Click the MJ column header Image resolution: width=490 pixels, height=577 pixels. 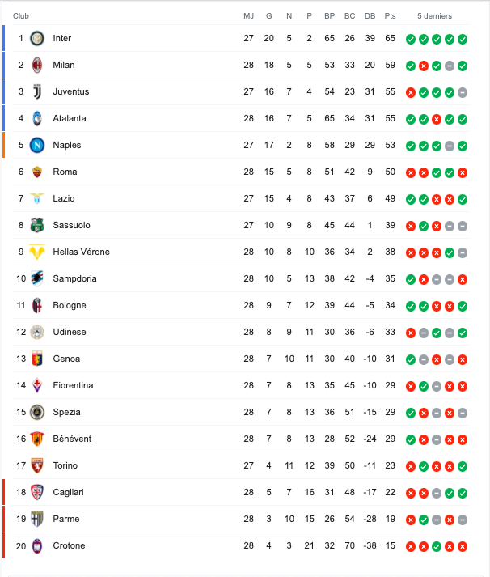tap(248, 16)
